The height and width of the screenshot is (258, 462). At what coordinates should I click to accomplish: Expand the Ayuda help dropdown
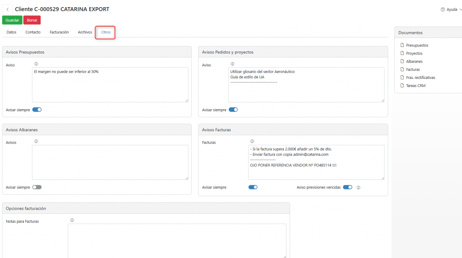coord(451,9)
